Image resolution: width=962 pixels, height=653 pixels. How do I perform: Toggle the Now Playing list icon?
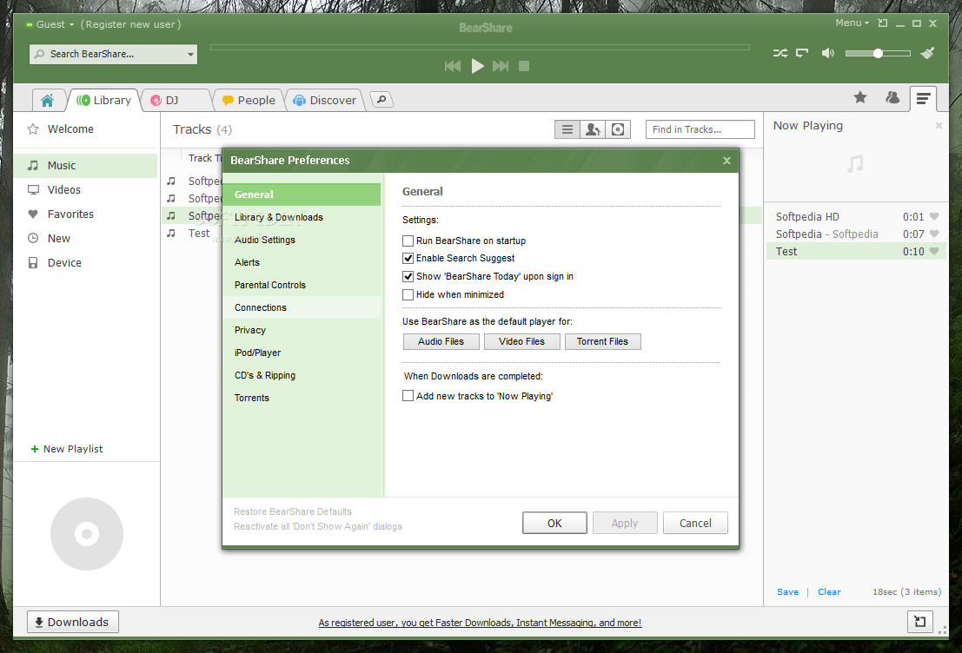click(x=923, y=98)
